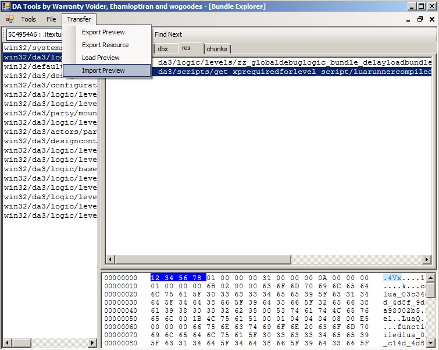Click the DA Tools application icon in the title bar
Screen dimensions: 439x350
tap(6, 6)
